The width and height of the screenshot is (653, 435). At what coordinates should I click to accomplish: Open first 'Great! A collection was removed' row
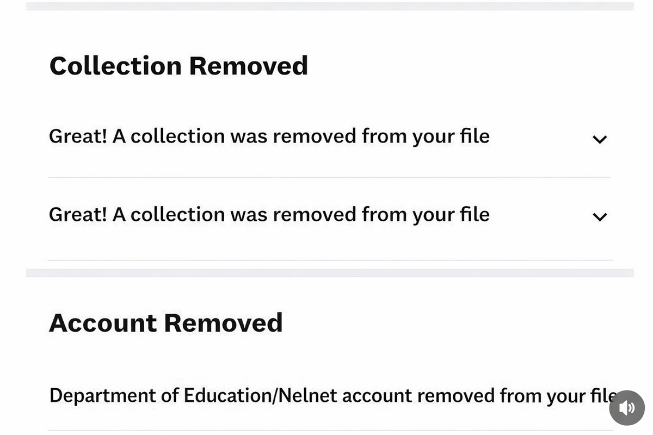330,137
